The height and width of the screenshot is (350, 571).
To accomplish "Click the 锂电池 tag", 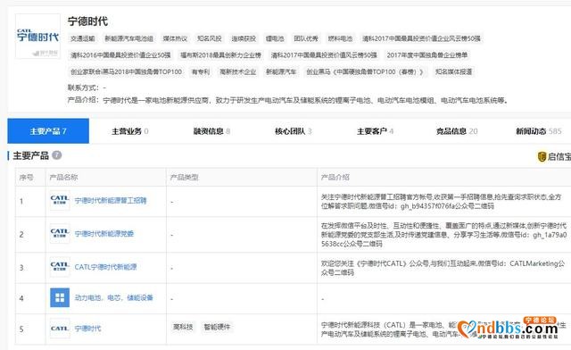I will coord(275,38).
